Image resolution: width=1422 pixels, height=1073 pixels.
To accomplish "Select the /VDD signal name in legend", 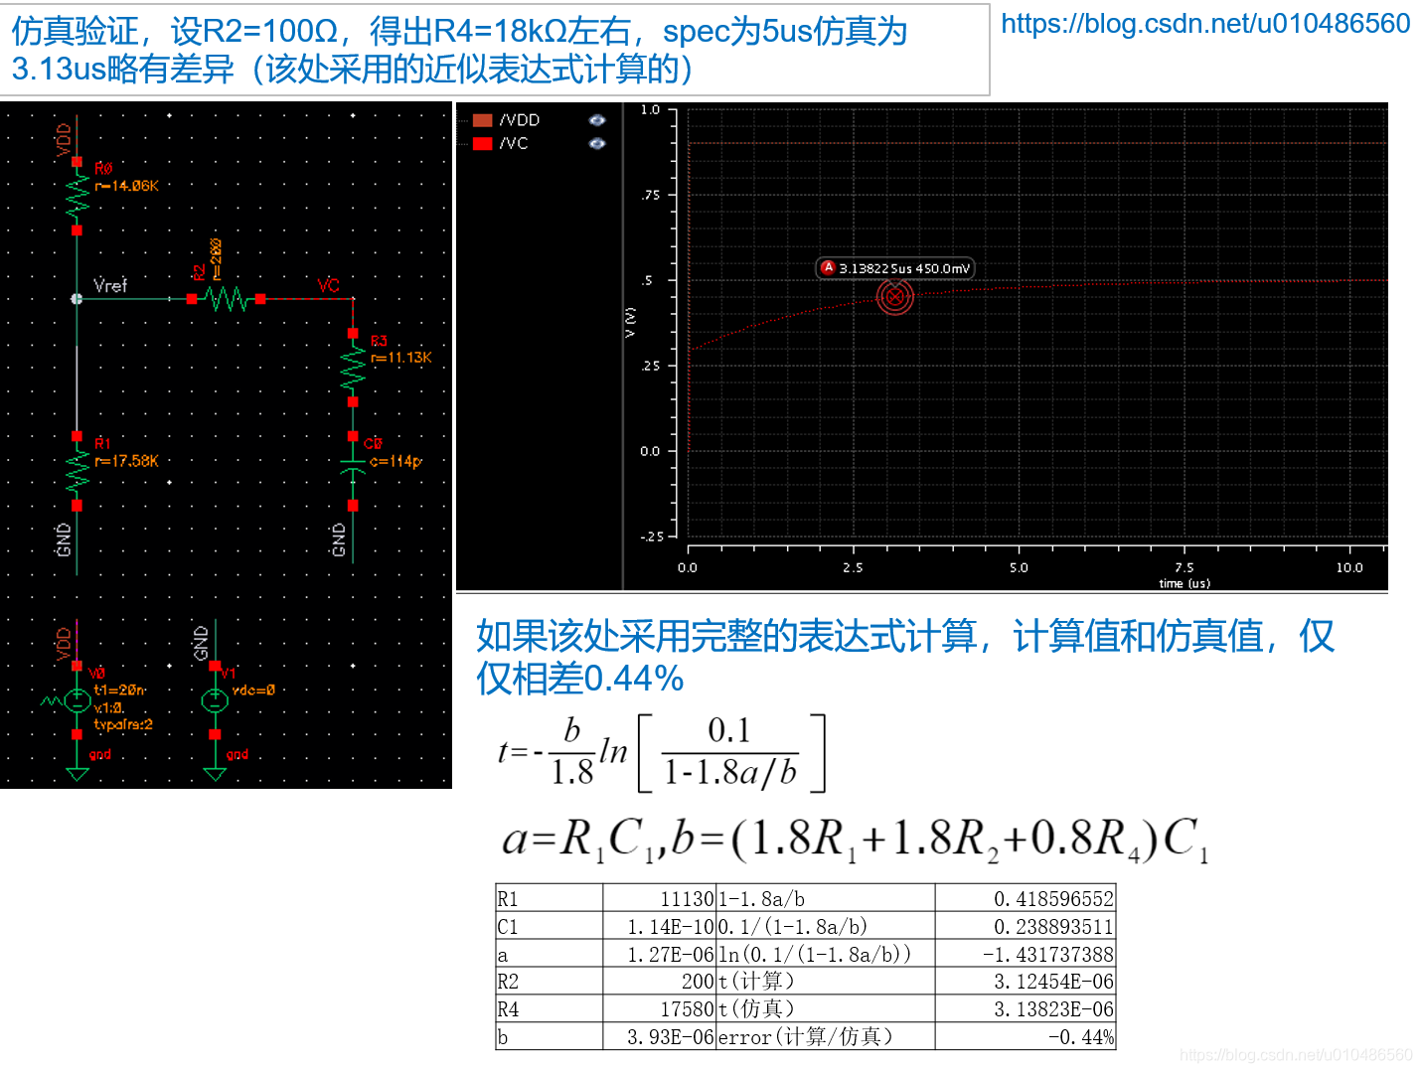I will (x=520, y=120).
